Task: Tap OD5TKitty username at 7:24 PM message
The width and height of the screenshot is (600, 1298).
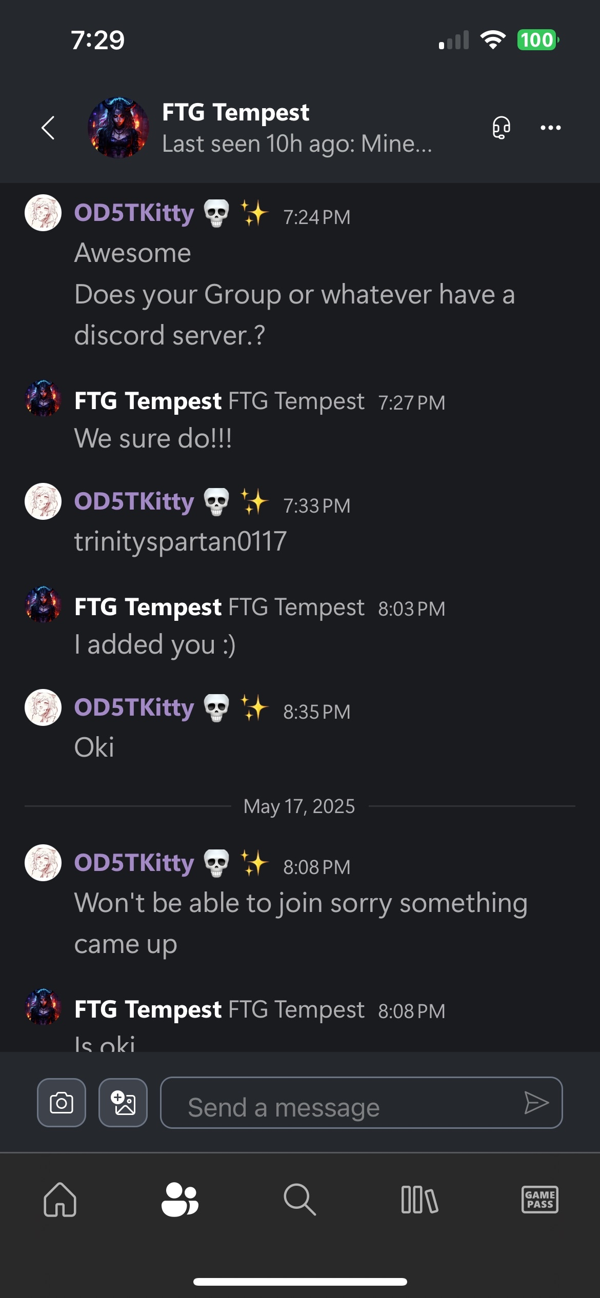Action: 134,213
